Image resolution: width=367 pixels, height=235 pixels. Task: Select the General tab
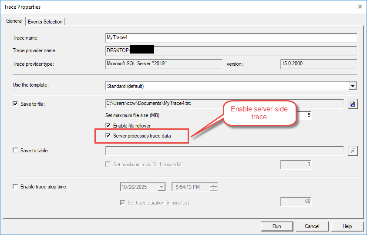pyautogui.click(x=14, y=21)
